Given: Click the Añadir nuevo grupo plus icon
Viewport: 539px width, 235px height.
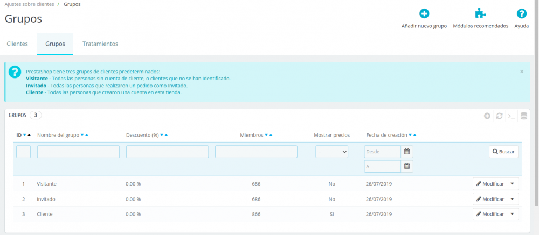Looking at the screenshot, I should pos(424,14).
